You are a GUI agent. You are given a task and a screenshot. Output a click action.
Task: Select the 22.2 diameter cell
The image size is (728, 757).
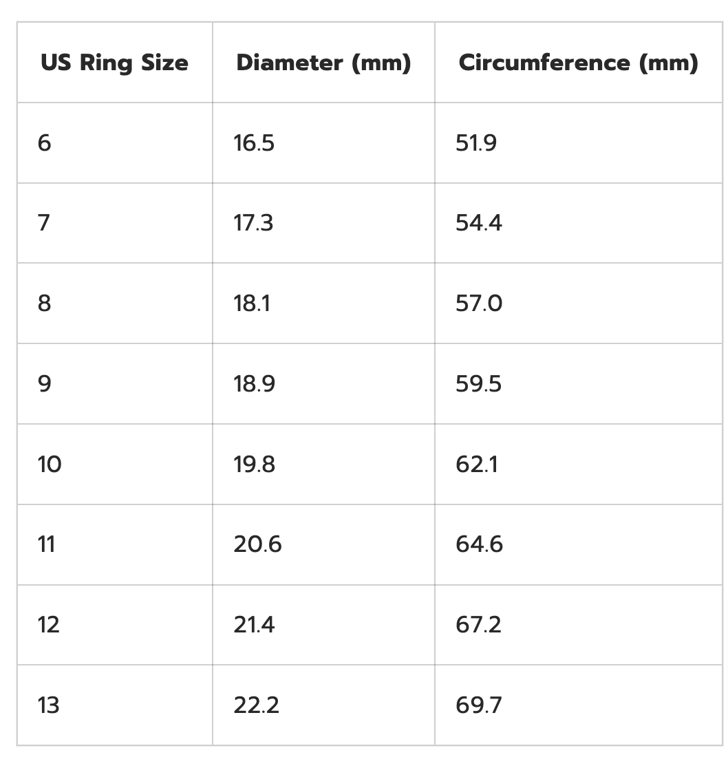256,705
